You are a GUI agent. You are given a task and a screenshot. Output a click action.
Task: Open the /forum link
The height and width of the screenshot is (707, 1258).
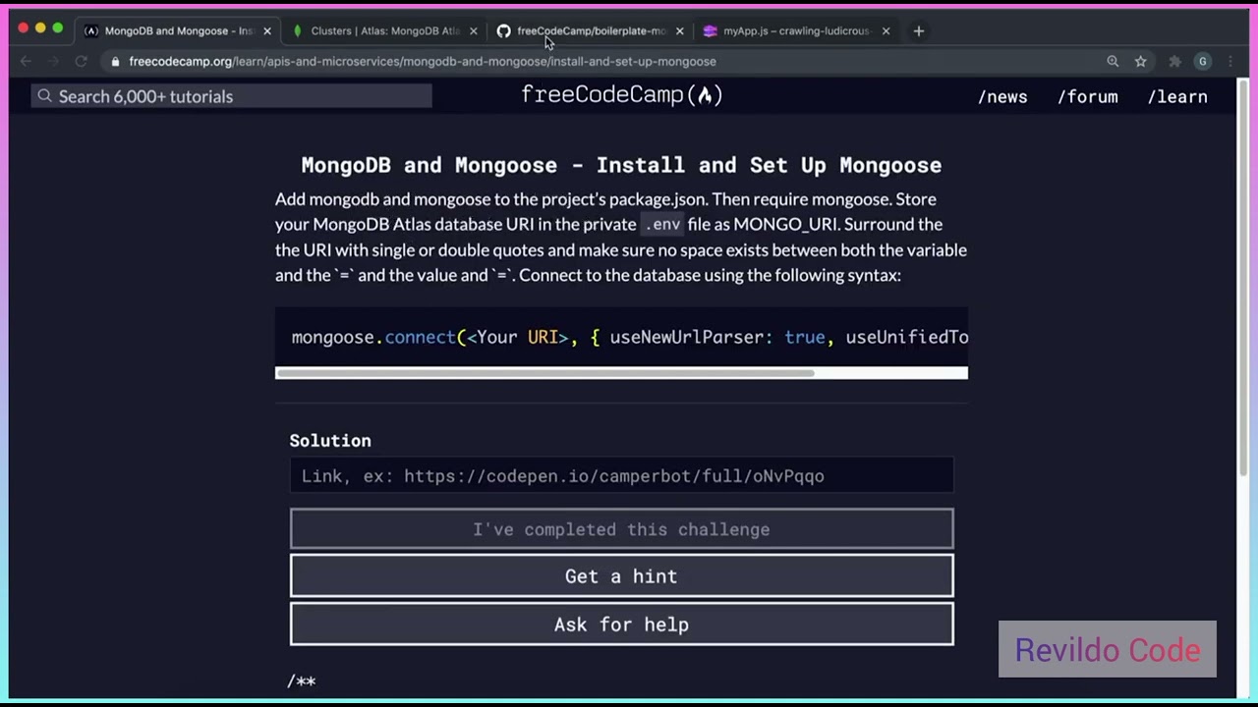[1088, 96]
